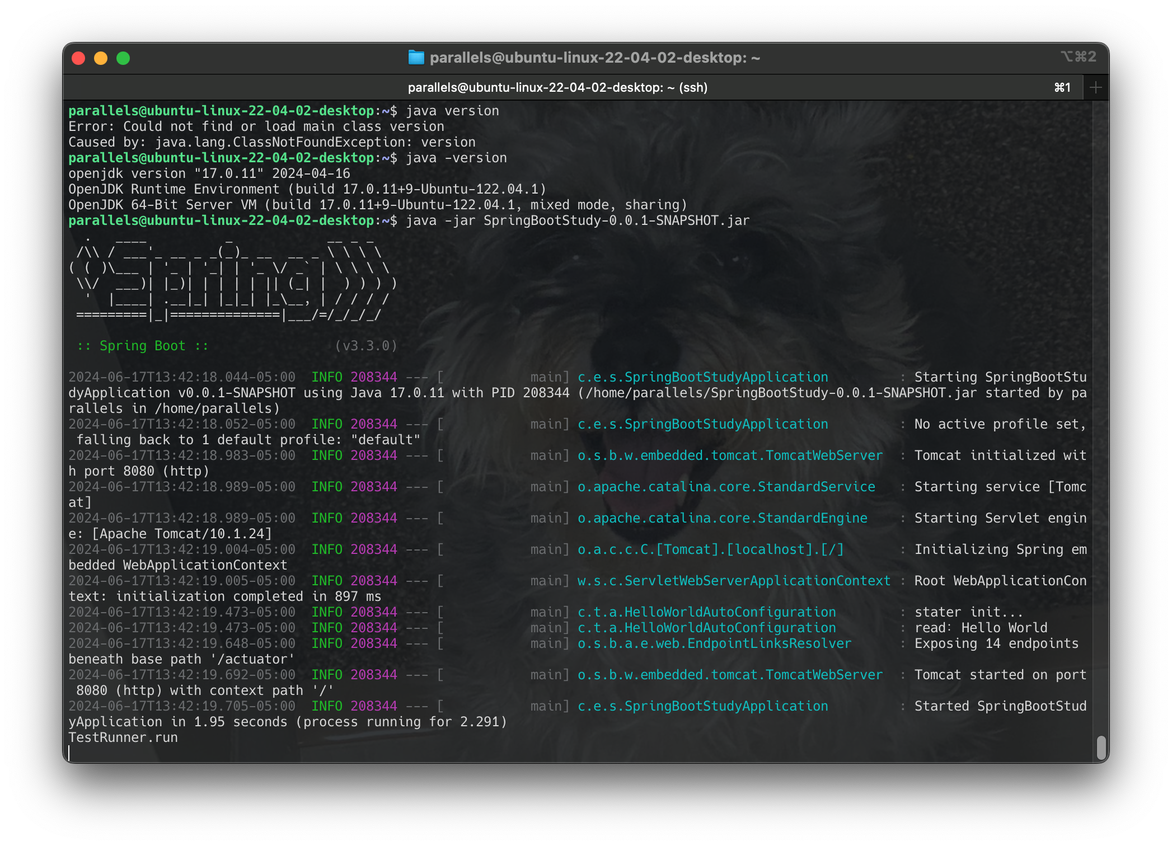Click the OpenJDK Runtime Environment line
The width and height of the screenshot is (1172, 846).
307,189
